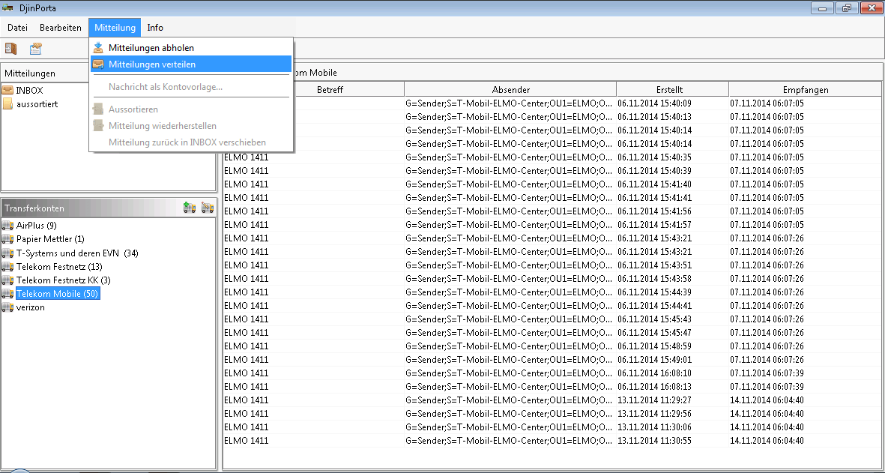Screen dimensions: 885x473
Task: Select the verizon account
Action: 31,307
